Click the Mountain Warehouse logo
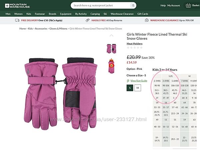The height and width of the screenshot is (151, 200). [x=17, y=6]
